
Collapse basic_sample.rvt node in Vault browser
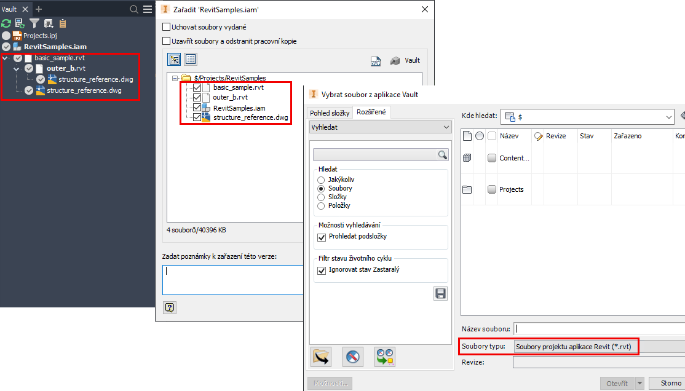[x=5, y=58]
